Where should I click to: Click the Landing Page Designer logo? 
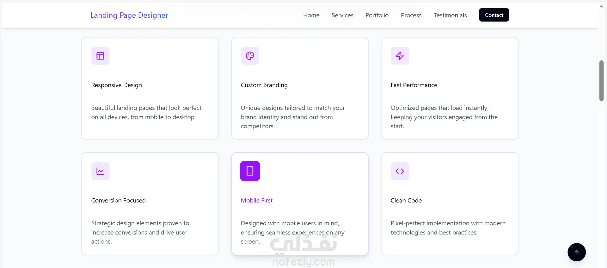(x=129, y=15)
